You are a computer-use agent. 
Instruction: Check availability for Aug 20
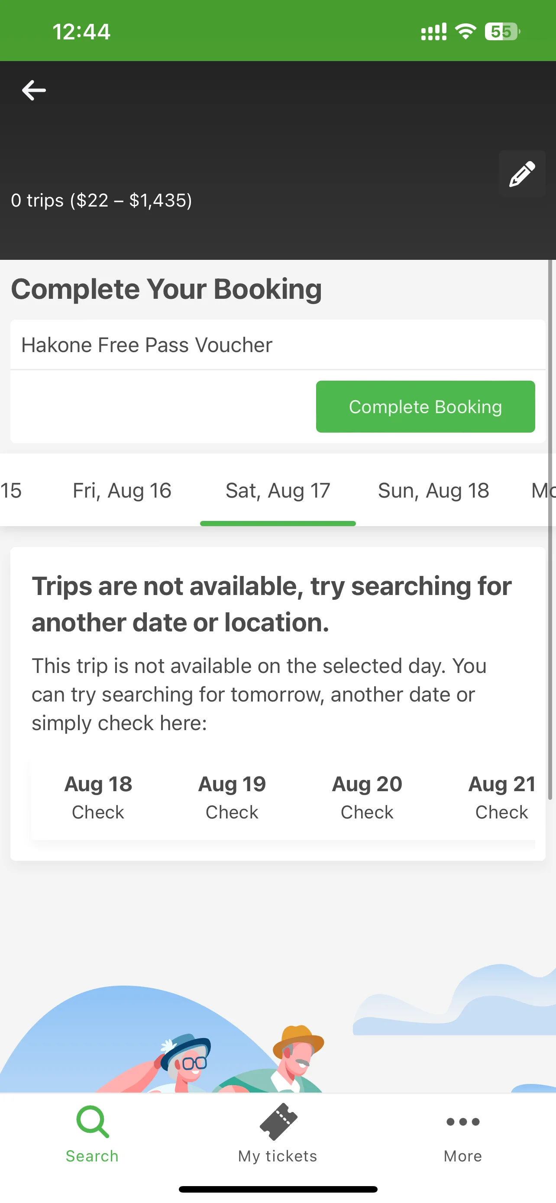point(367,798)
